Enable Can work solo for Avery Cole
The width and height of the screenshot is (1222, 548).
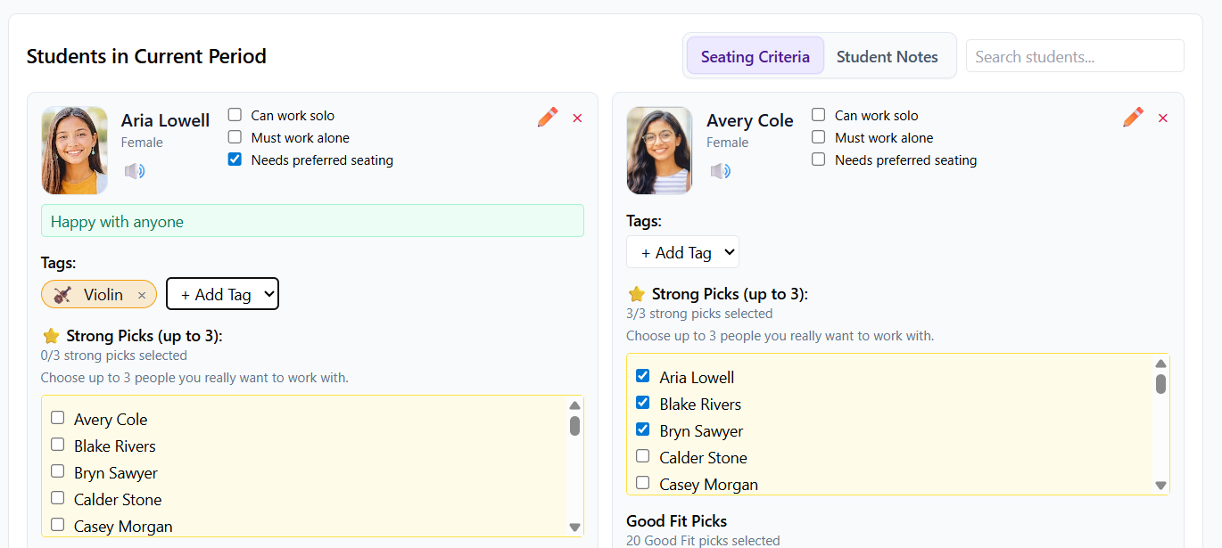(818, 114)
